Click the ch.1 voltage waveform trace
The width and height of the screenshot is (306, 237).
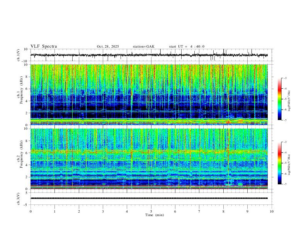[149, 55]
